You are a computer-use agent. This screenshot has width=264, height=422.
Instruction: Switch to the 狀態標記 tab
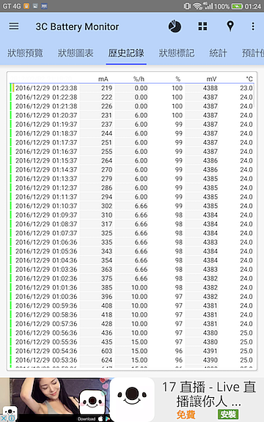[x=177, y=53]
